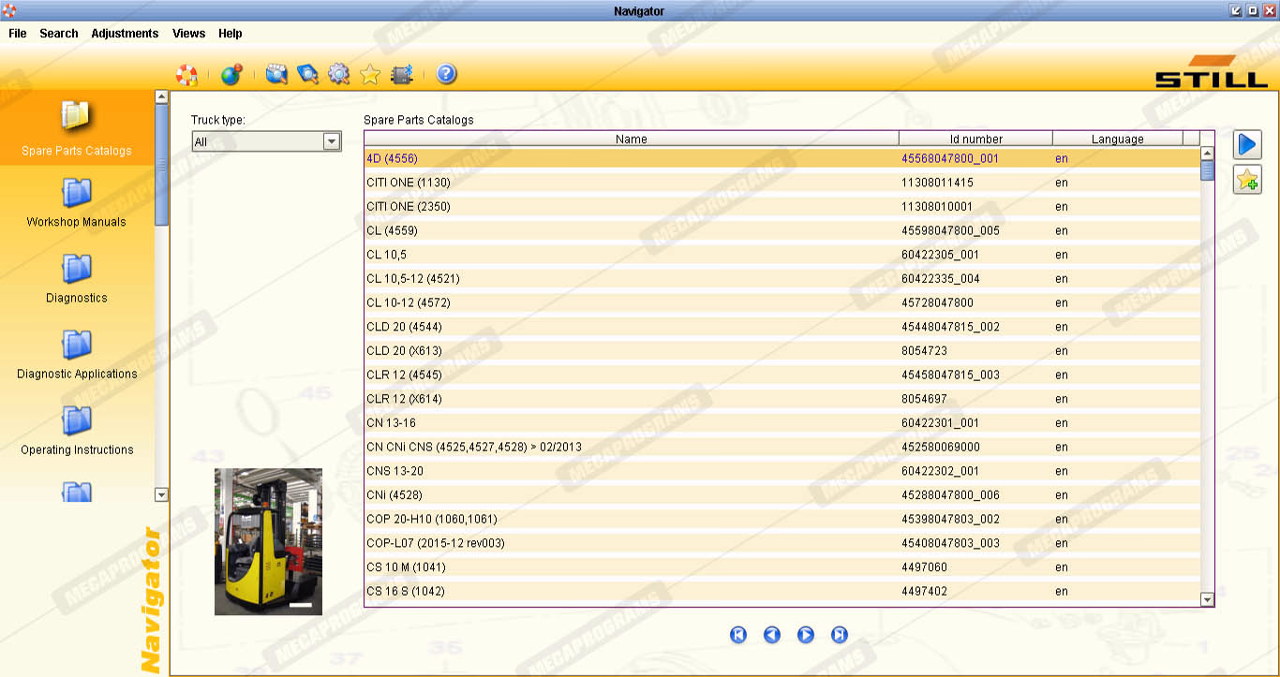The height and width of the screenshot is (677, 1280).
Task: Open Diagnostic Applications in sidebar
Action: pos(77,355)
